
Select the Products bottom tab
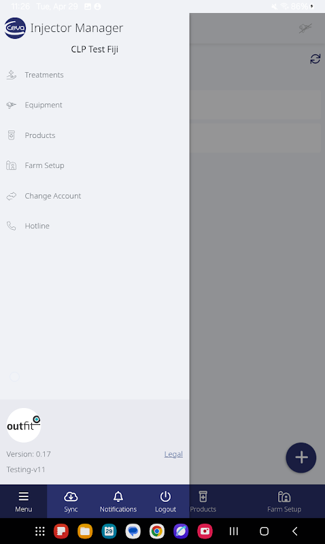(x=203, y=502)
